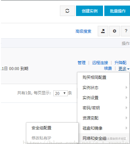
Task: Click the 共有1条, 每页显示 text
Action: click(34, 93)
